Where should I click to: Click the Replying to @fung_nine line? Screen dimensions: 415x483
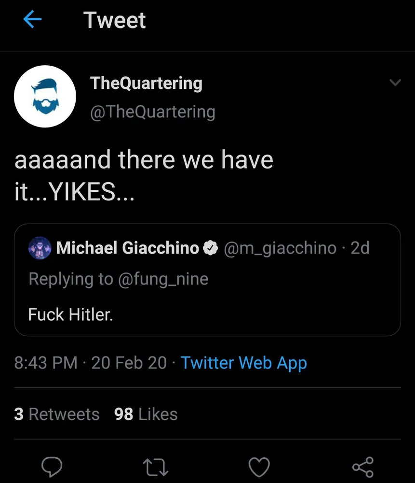[118, 279]
